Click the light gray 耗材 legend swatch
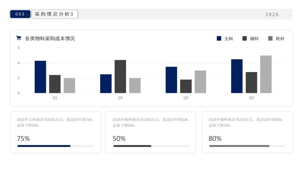Image resolution: width=301 pixels, height=169 pixels. tap(270, 38)
